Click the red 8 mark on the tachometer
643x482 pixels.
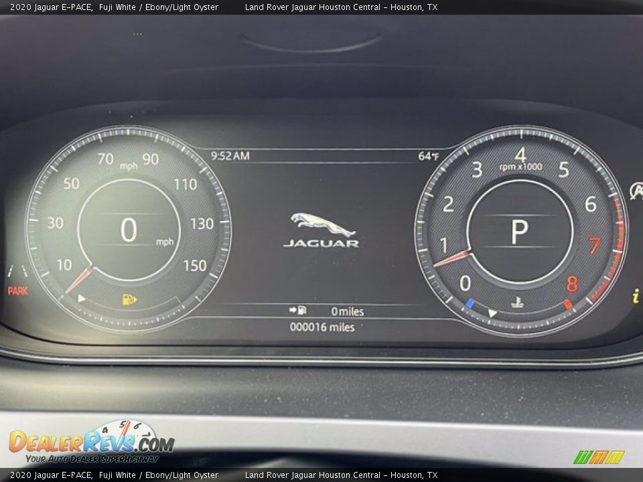pos(572,284)
